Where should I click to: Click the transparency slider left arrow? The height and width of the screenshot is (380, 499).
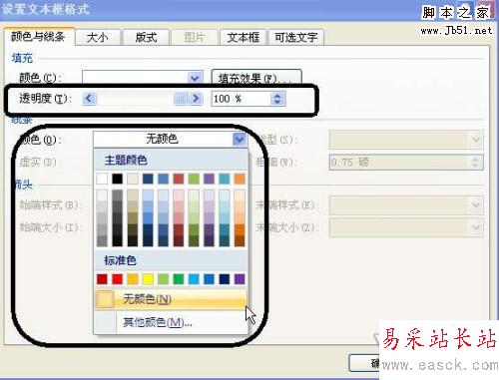(x=89, y=99)
